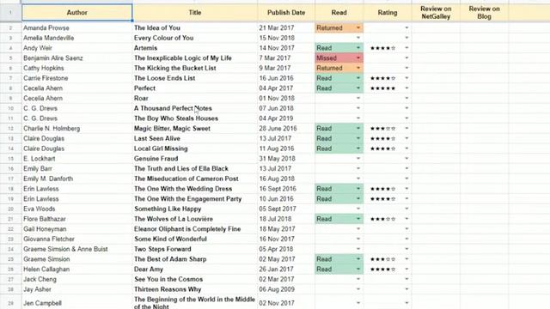
Task: Select the Emily M. Danforth author cell
Action: coord(76,179)
